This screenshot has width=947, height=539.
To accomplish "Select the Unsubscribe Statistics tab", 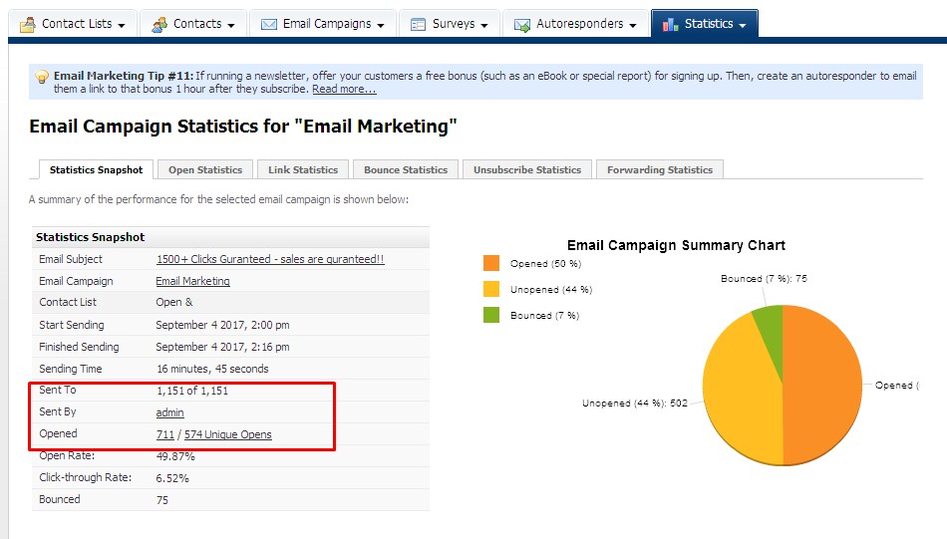I will coord(527,170).
